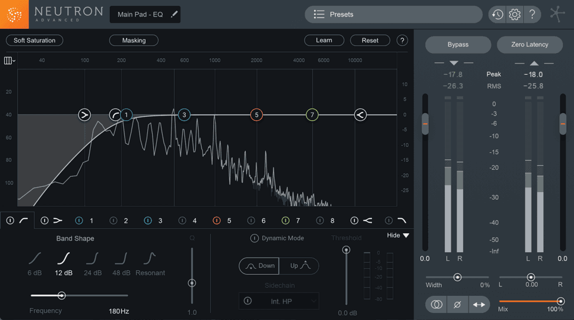574x320 pixels.
Task: Swap channels with the double-arrow icon
Action: [x=479, y=305]
